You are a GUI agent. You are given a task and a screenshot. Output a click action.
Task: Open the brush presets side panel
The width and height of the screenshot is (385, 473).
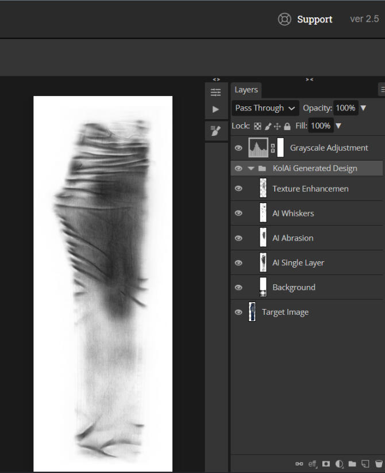216,131
